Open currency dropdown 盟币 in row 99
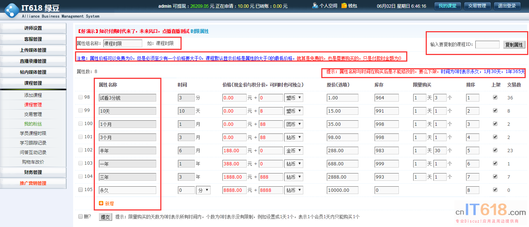Image resolution: width=529 pixels, height=227 pixels. tap(294, 111)
